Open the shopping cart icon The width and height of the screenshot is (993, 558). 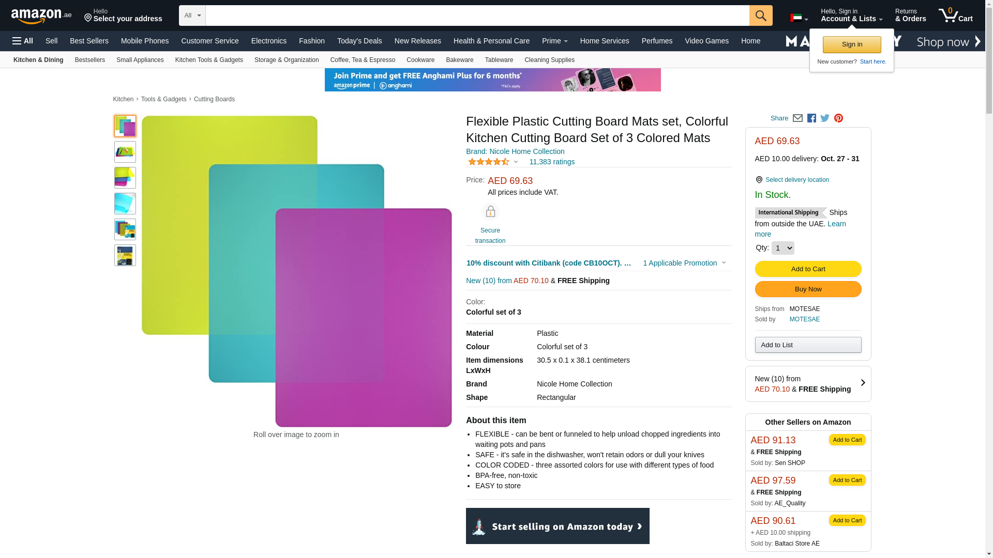pos(956,16)
